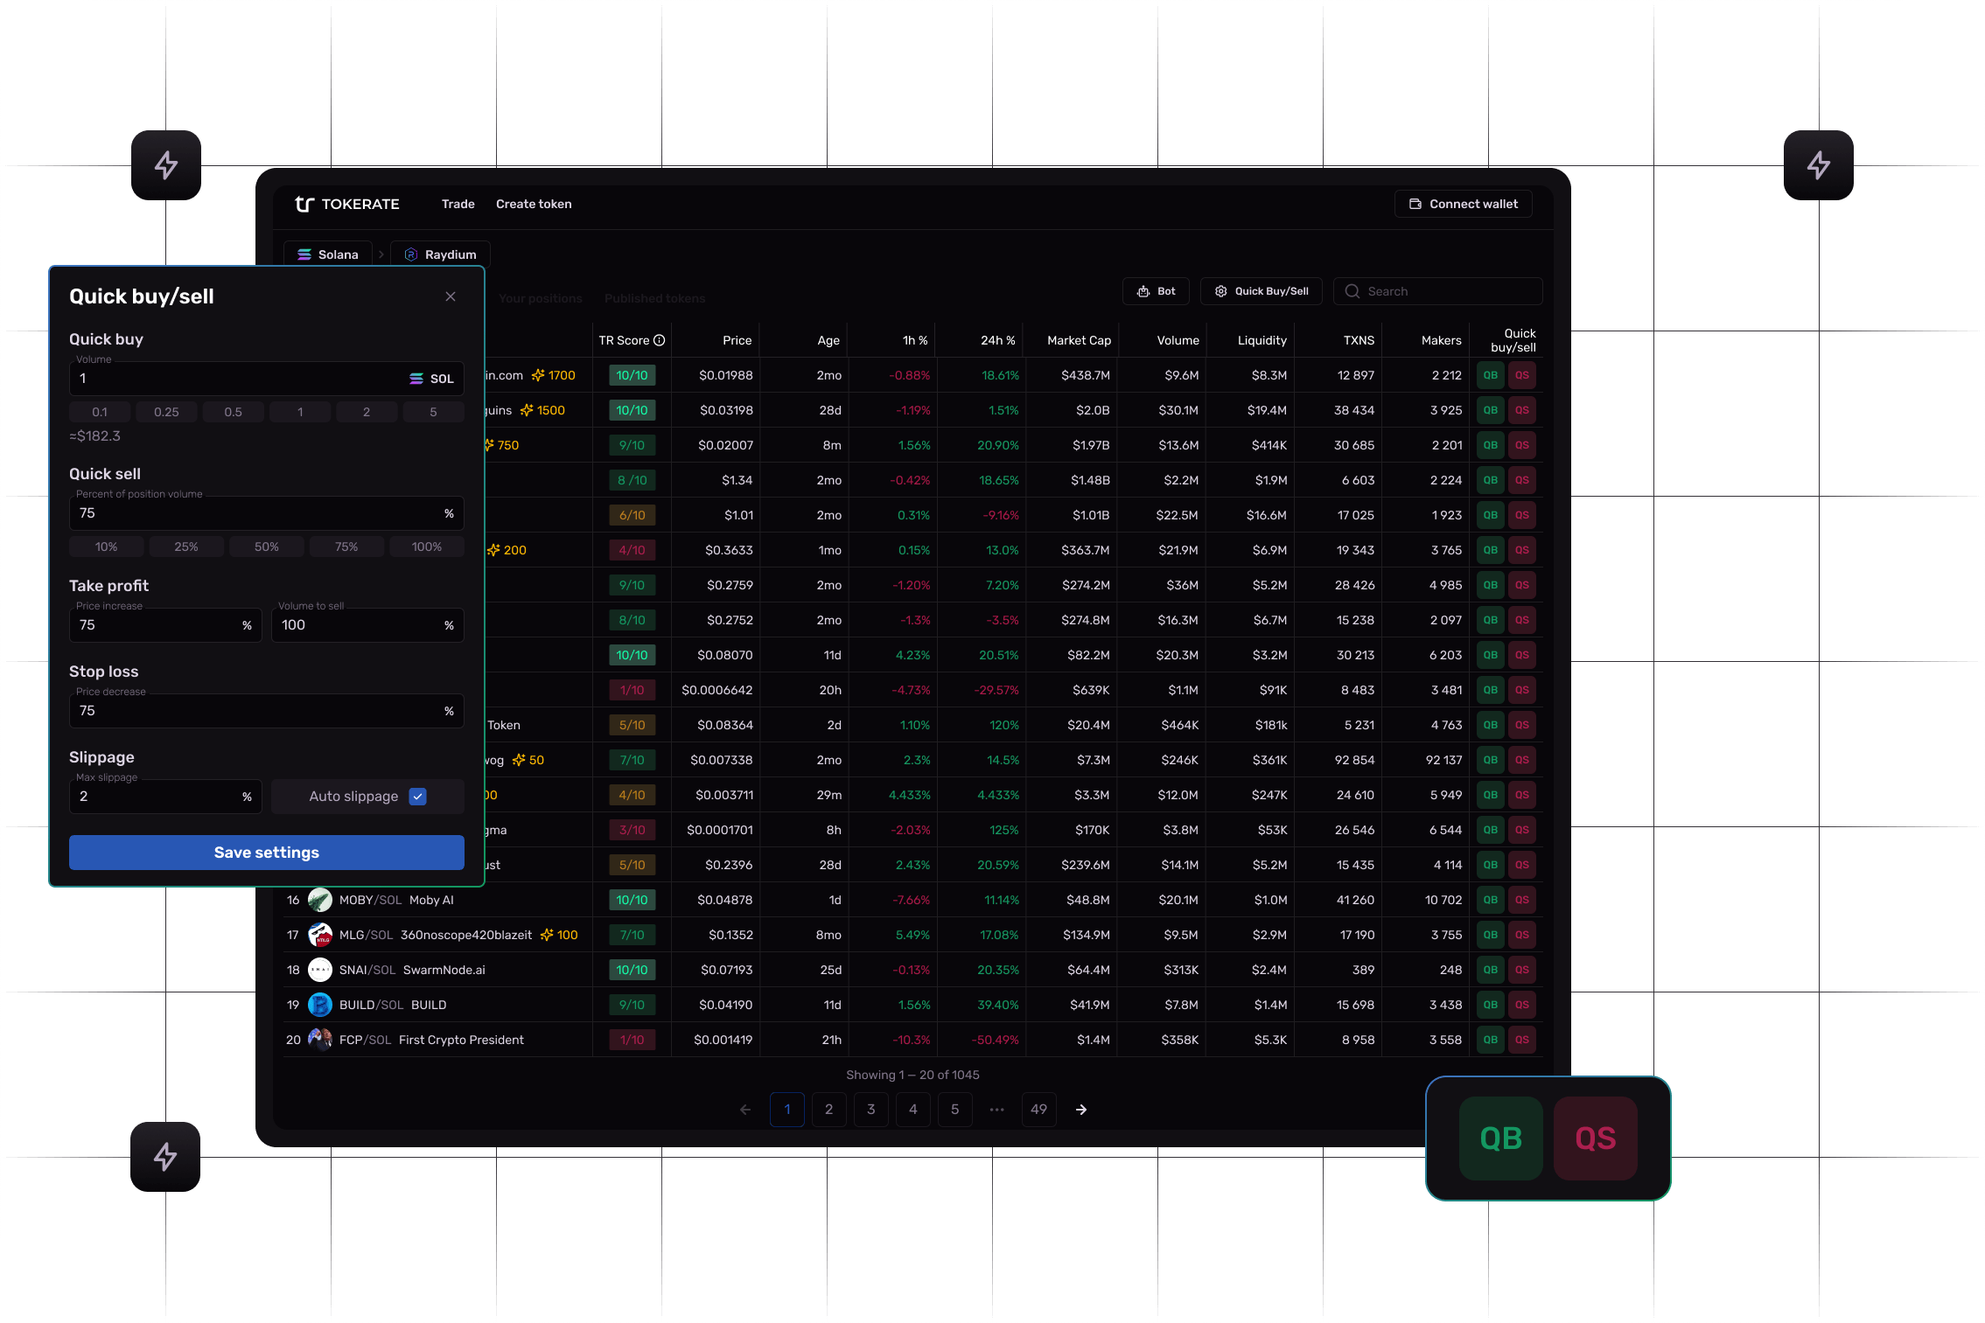Click QB on the SNAI/SOL row
This screenshot has height=1323, width=1985.
point(1491,970)
